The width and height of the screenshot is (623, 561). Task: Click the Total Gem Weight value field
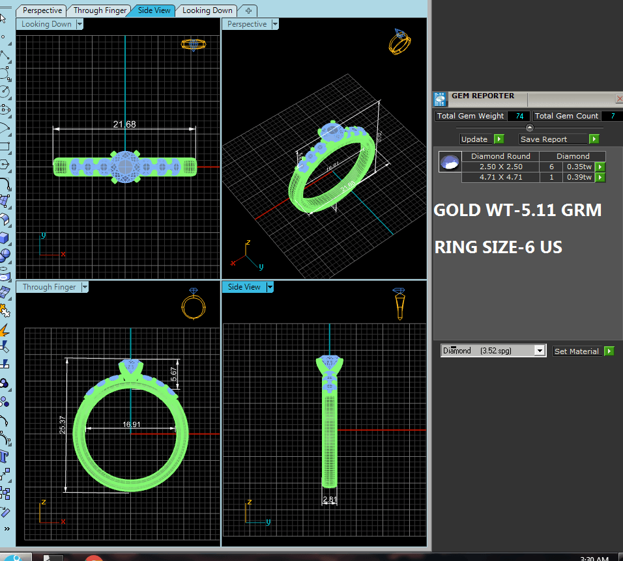point(519,116)
